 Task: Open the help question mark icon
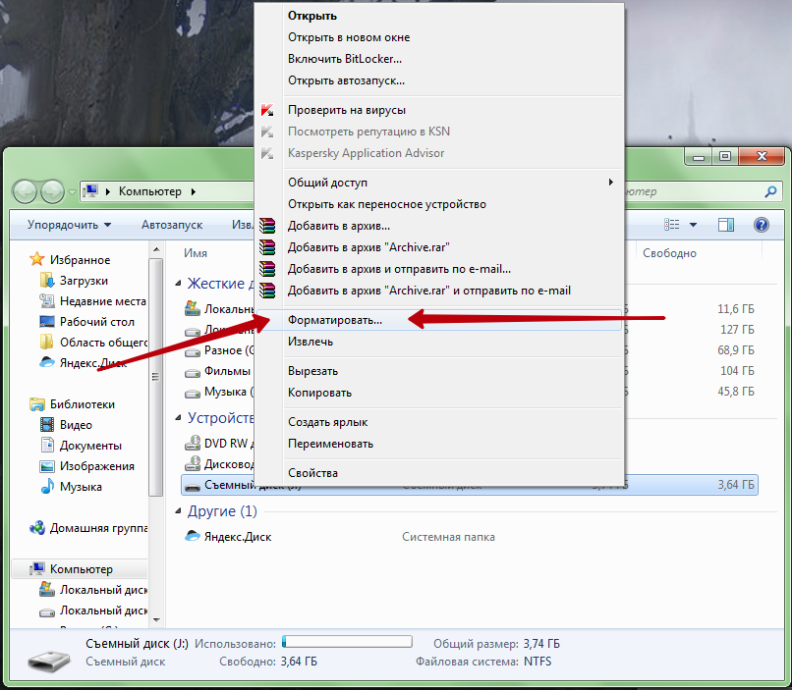[761, 225]
